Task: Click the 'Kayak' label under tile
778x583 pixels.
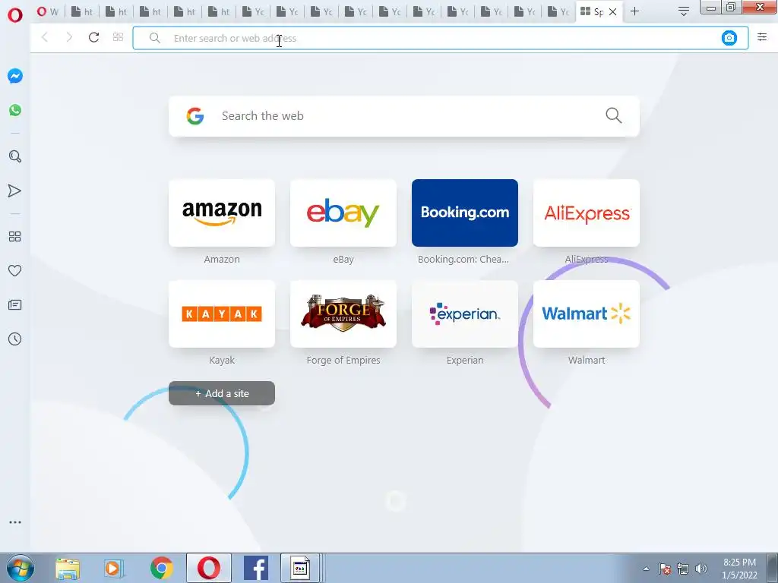Action: click(x=222, y=361)
